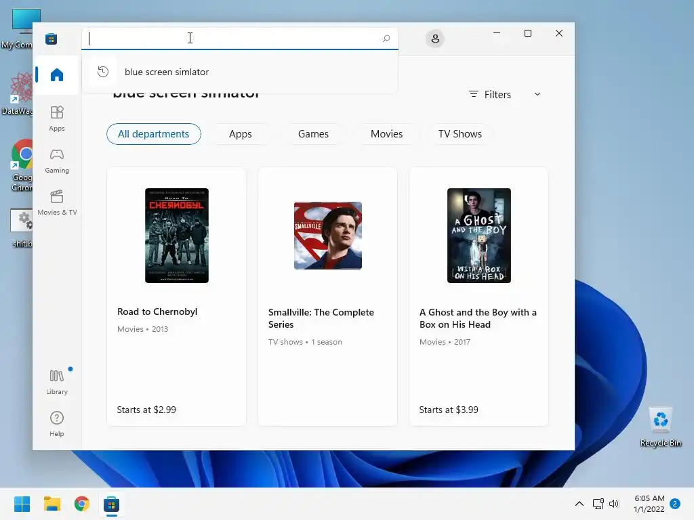Show hidden tray icons chevron

[579, 504]
